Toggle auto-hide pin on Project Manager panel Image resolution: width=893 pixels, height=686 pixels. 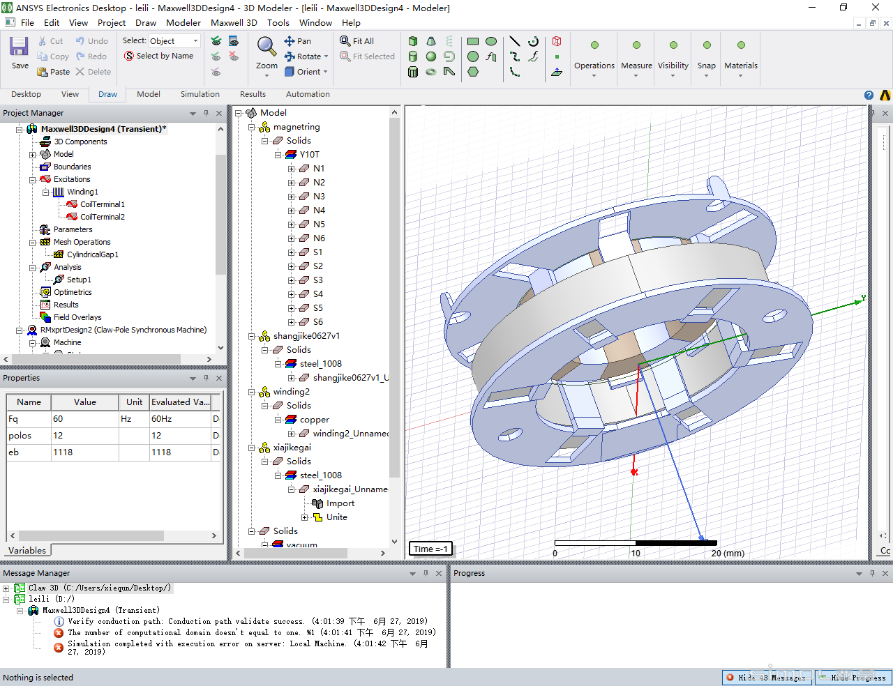tap(206, 113)
